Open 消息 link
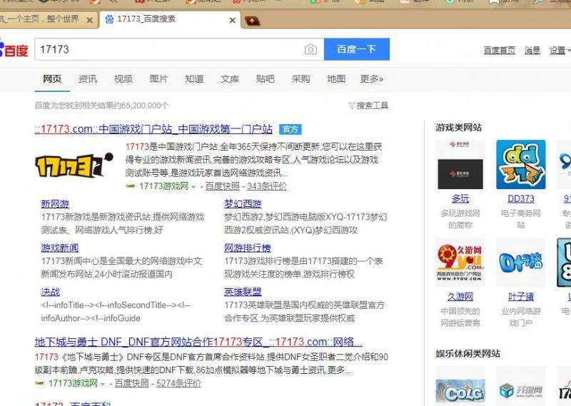571x406 pixels. (532, 51)
